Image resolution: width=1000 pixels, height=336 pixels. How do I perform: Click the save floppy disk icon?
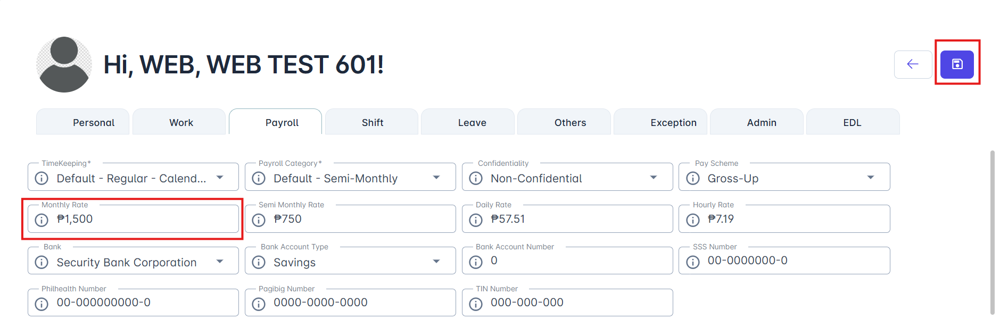(957, 64)
